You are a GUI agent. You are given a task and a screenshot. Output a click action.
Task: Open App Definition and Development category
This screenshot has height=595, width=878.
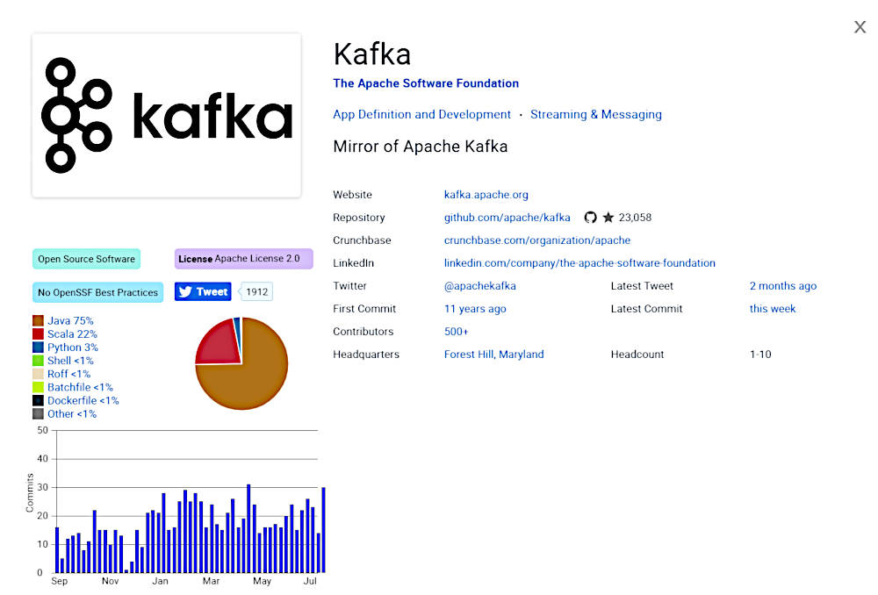pyautogui.click(x=421, y=114)
